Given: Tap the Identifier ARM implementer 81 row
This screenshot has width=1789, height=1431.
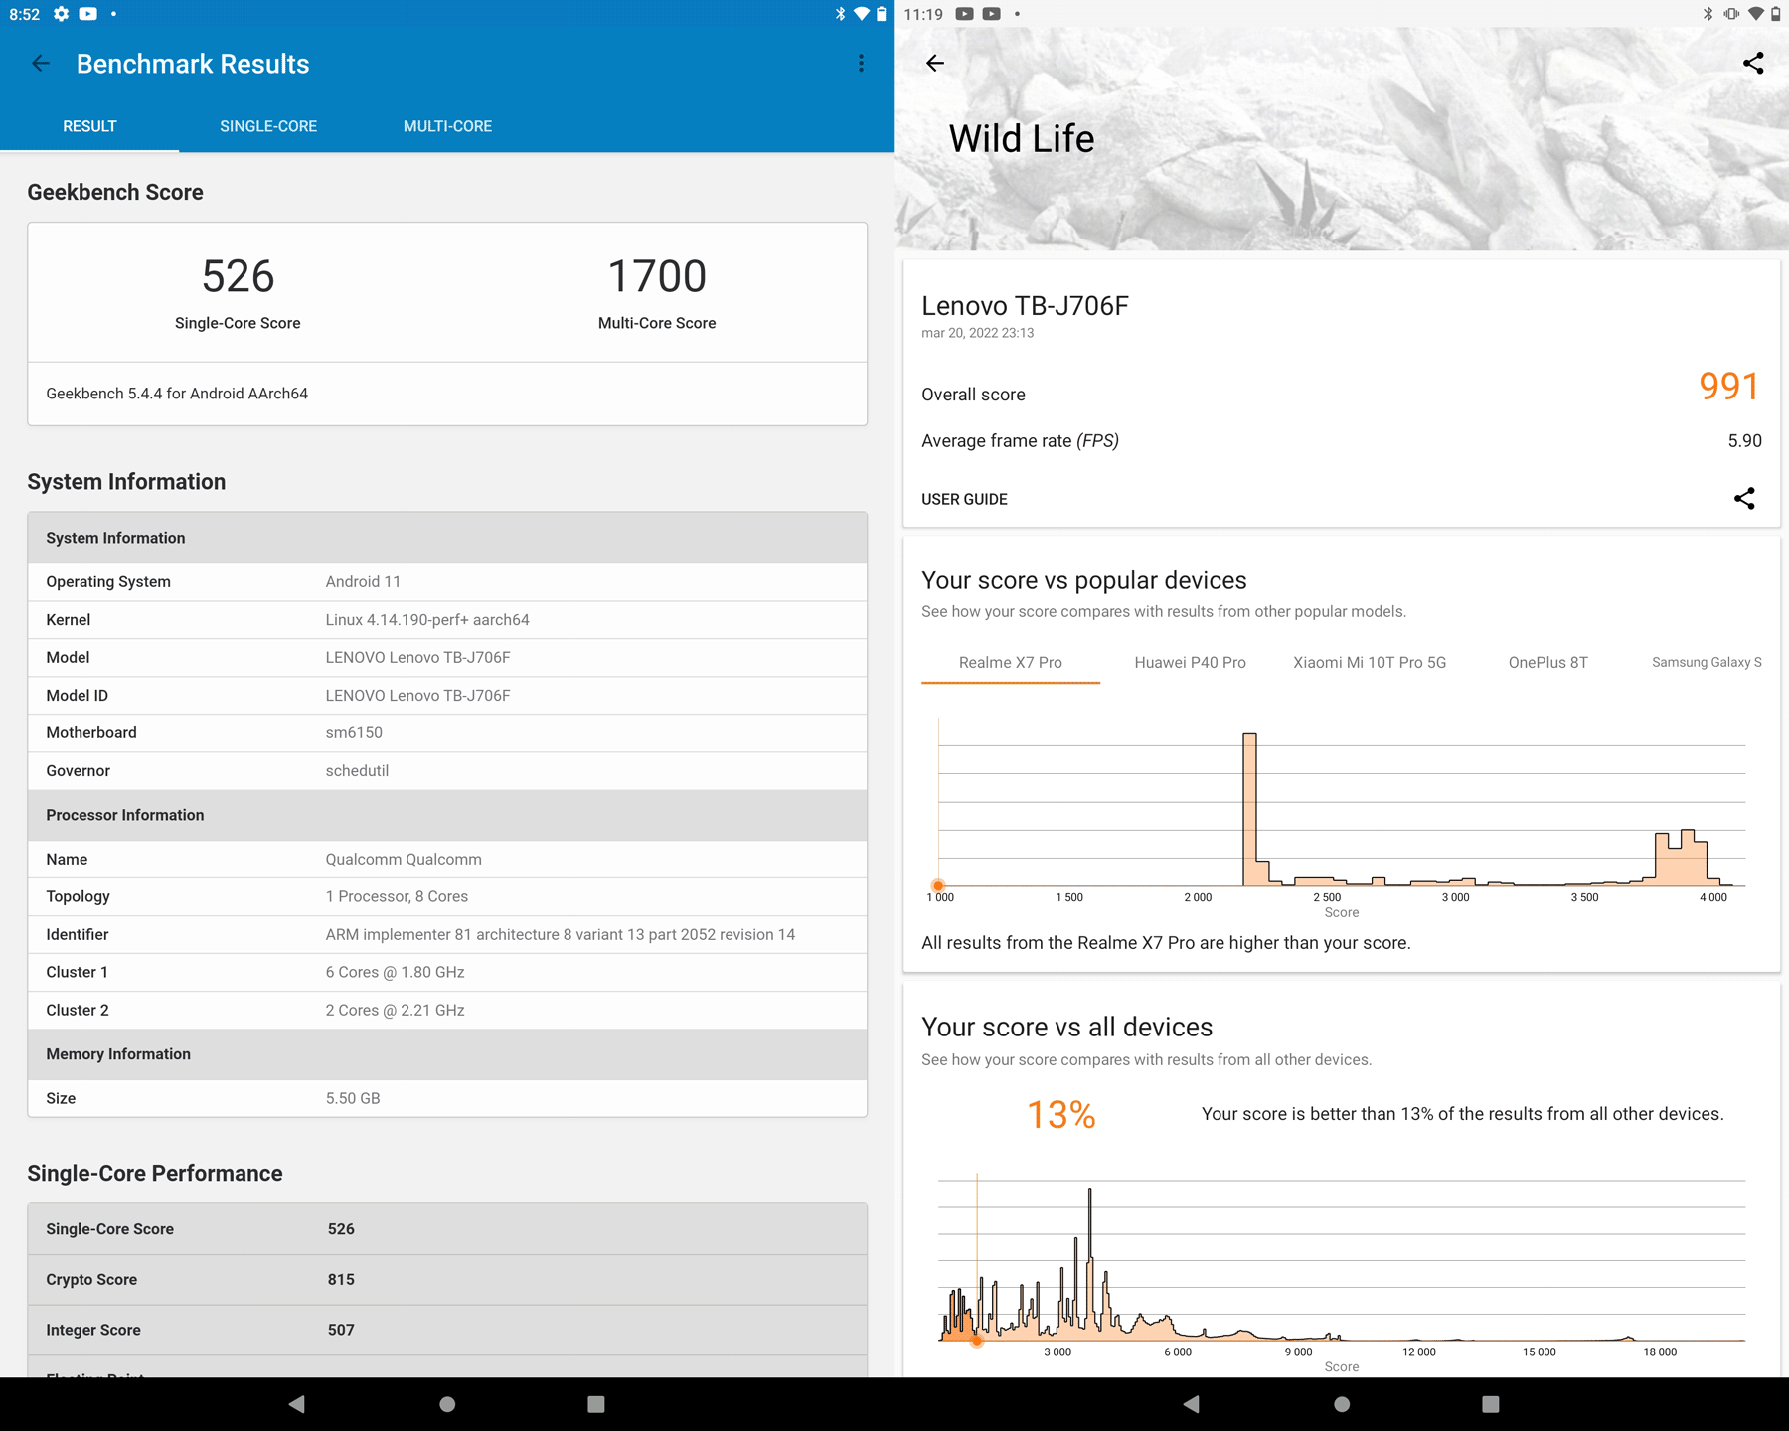Looking at the screenshot, I should point(447,934).
